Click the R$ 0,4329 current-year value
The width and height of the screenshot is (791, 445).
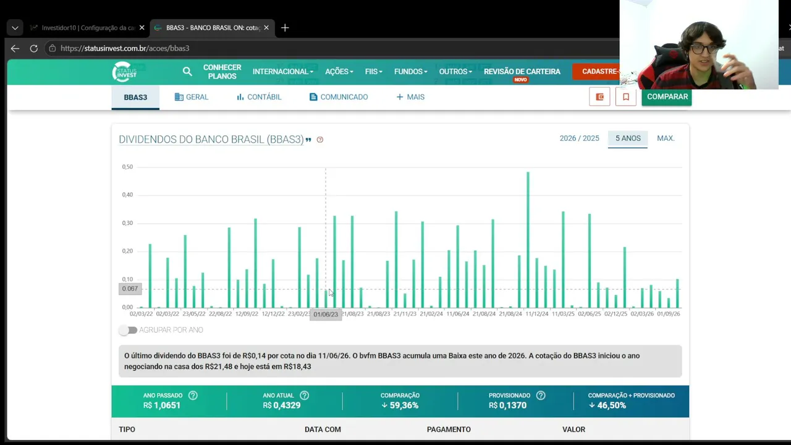coord(282,405)
